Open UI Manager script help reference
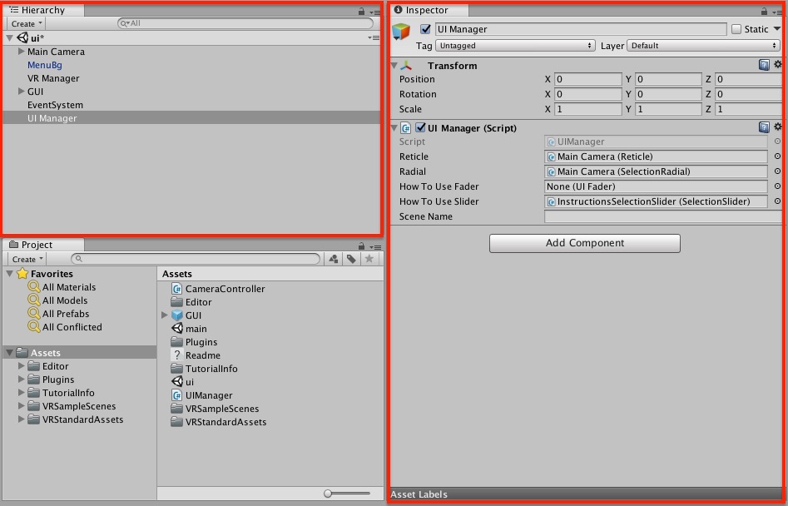Screen dimensions: 788x506 [764, 127]
